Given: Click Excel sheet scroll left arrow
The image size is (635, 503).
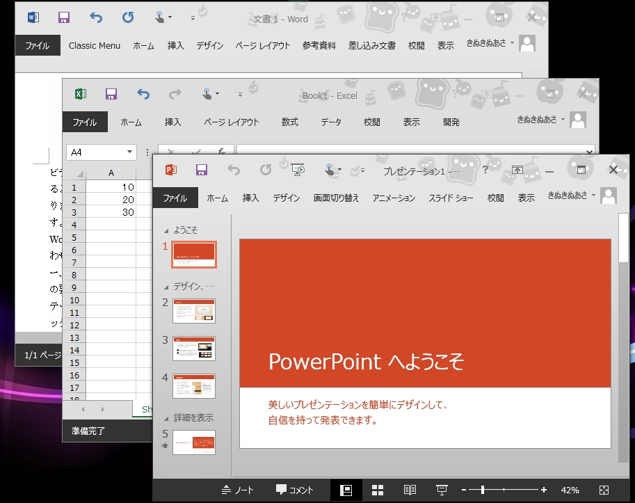Looking at the screenshot, I should [83, 410].
